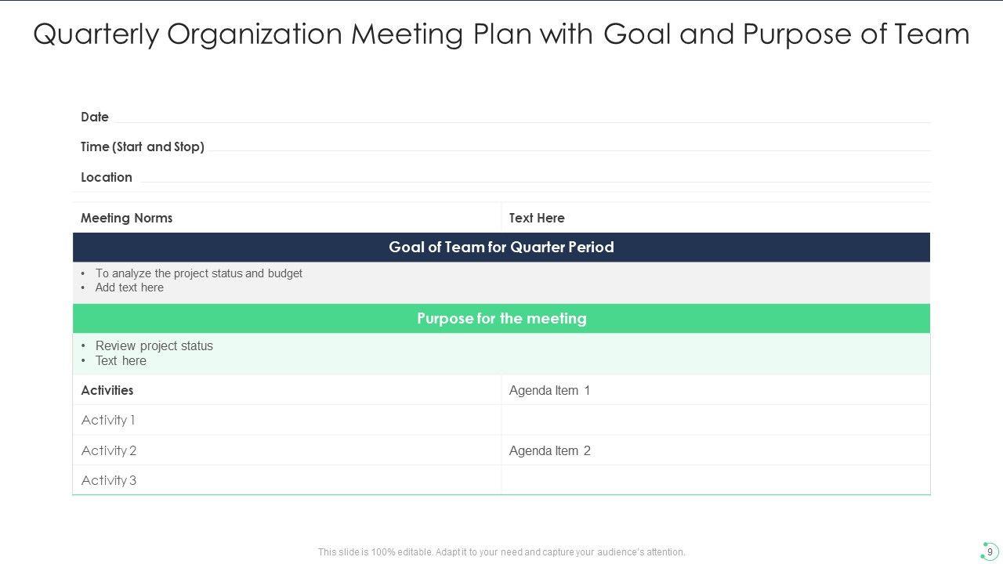Click the Agenda Item 2 cell
Screen dimensions: 1003x564
(x=715, y=450)
